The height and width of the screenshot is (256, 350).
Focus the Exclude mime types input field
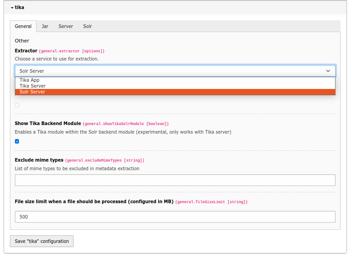(x=175, y=180)
